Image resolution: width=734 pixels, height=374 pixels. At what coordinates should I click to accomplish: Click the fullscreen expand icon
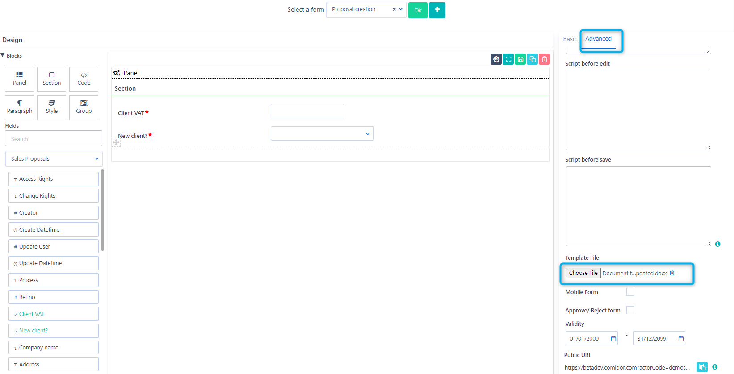pos(508,59)
